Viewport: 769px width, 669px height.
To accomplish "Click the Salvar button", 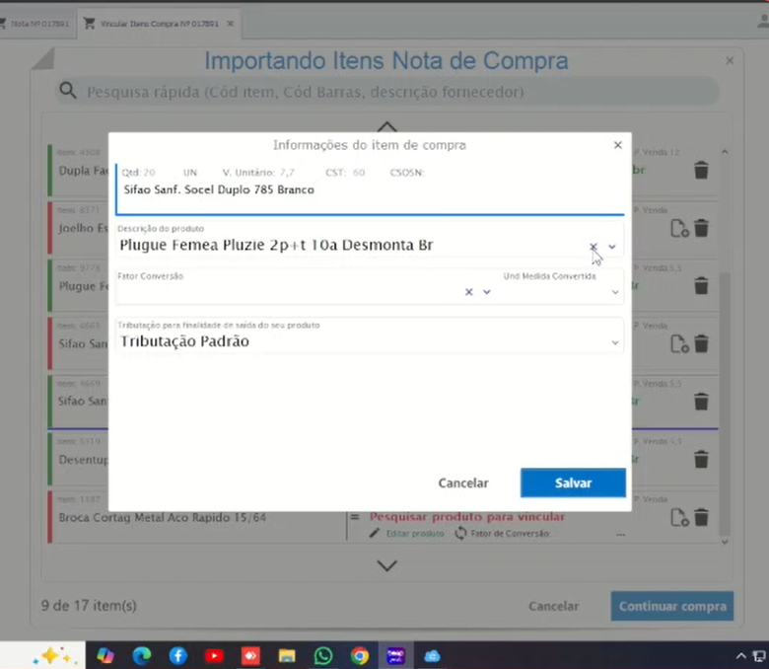I will (573, 483).
